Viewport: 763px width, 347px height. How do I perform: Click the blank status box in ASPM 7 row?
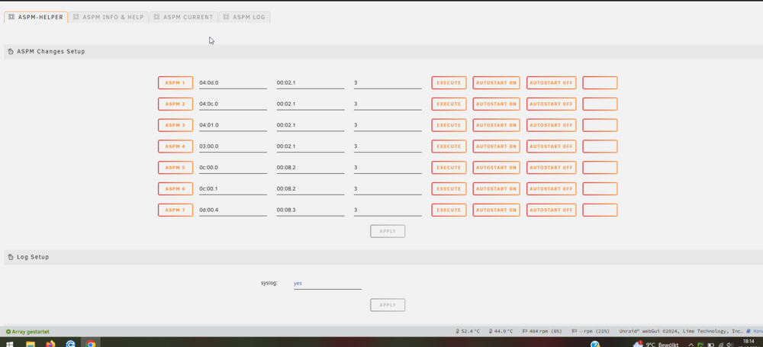tap(600, 210)
